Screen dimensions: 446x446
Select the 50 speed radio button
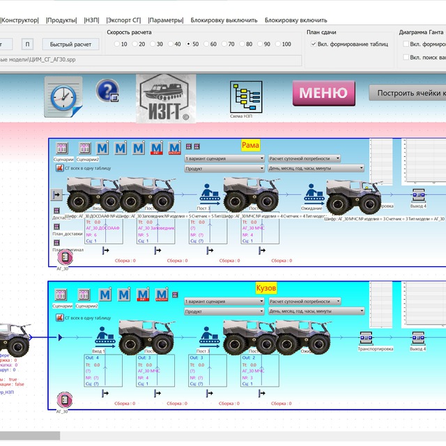click(188, 44)
